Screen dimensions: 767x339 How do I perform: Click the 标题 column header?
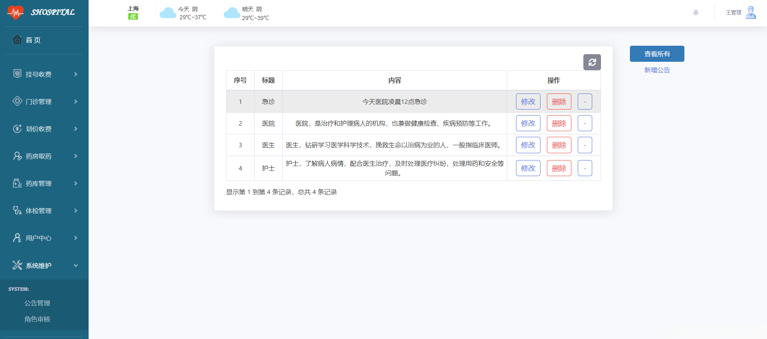(268, 80)
